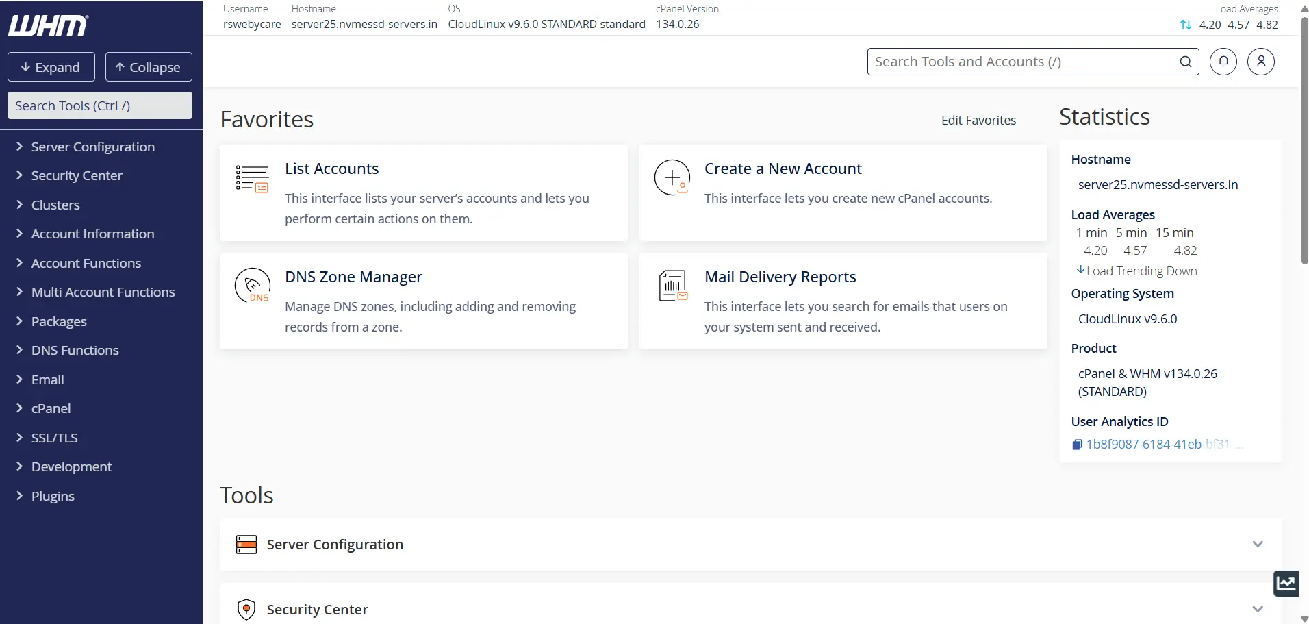Click the scrollbar up arrow
Screen dimensions: 1309x624
(x=1304, y=8)
